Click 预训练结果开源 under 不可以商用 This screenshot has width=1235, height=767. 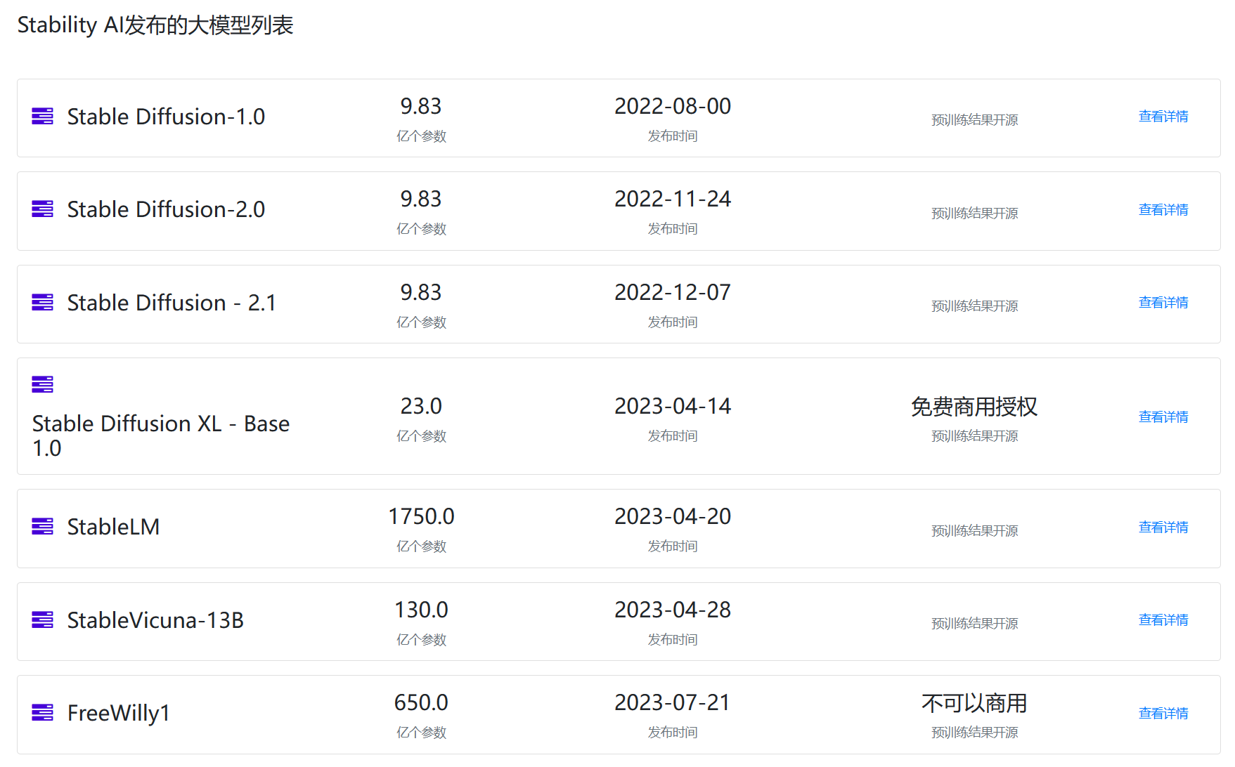(x=974, y=733)
